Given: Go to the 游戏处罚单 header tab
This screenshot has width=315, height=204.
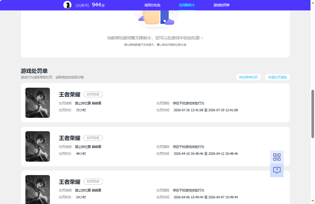Looking at the screenshot, I should [221, 5].
